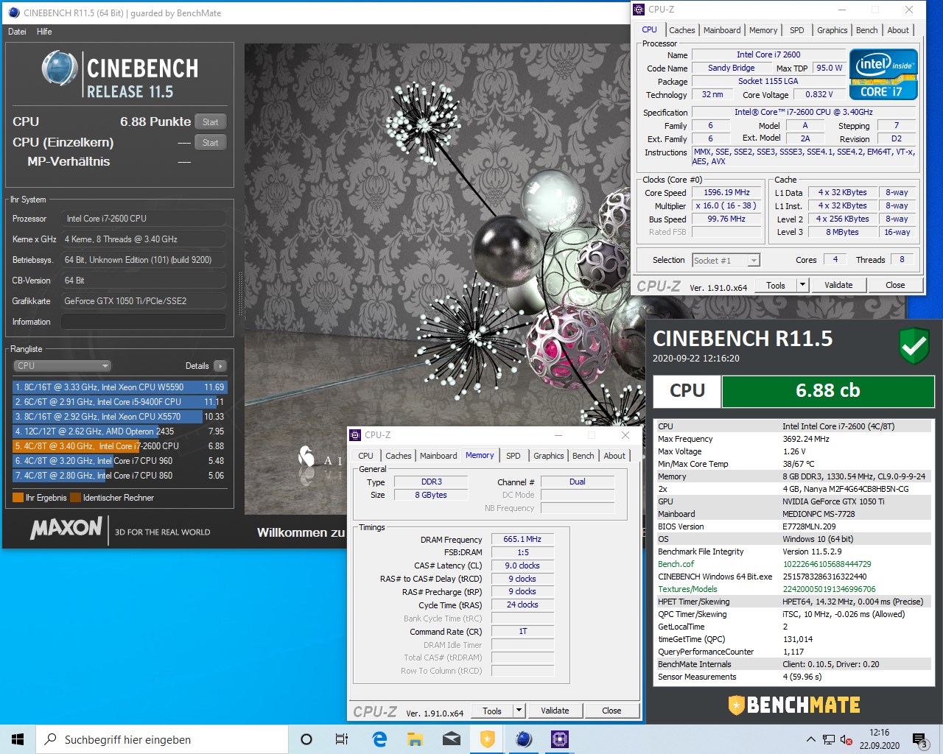Open Mail app from taskbar
Image resolution: width=943 pixels, height=754 pixels.
[451, 739]
